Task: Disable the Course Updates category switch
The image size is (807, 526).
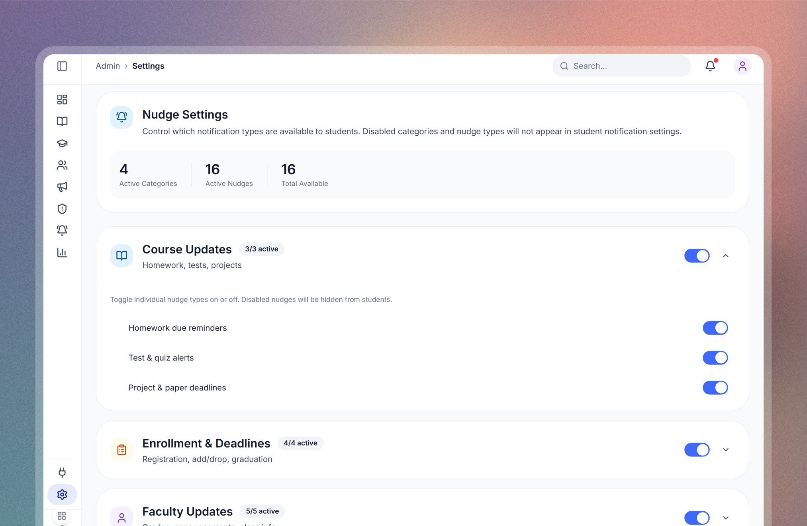Action: click(697, 256)
